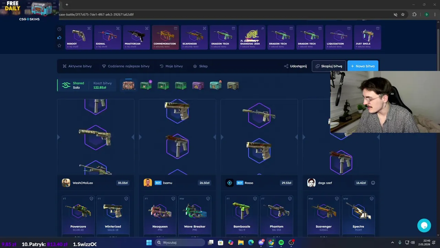This screenshot has width=440, height=248.
Task: Open Spotify from the taskbar
Action: tap(281, 242)
